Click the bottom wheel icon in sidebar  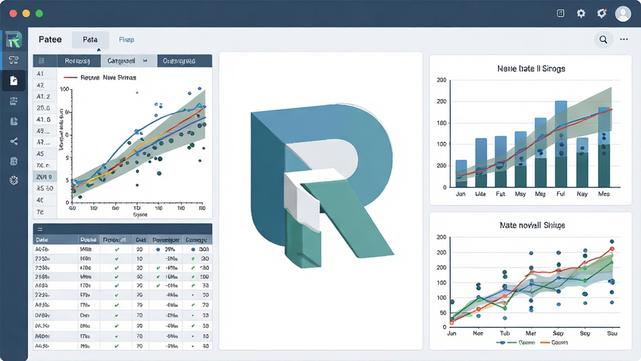(14, 180)
